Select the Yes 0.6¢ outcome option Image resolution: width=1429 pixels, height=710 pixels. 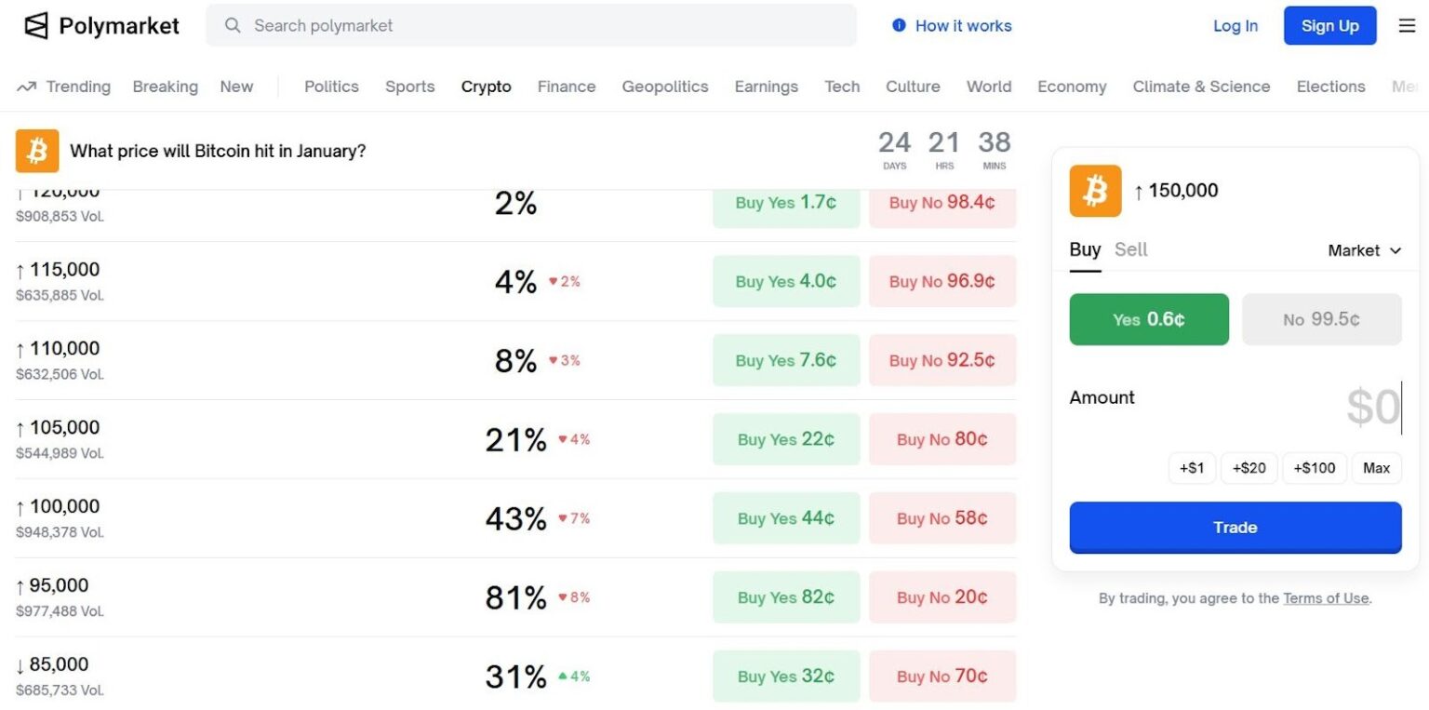point(1149,319)
